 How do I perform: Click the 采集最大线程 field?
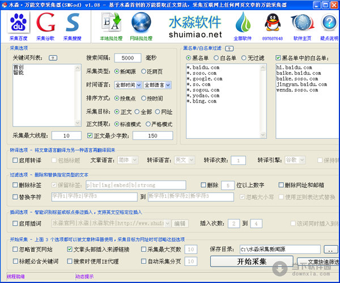point(66,136)
